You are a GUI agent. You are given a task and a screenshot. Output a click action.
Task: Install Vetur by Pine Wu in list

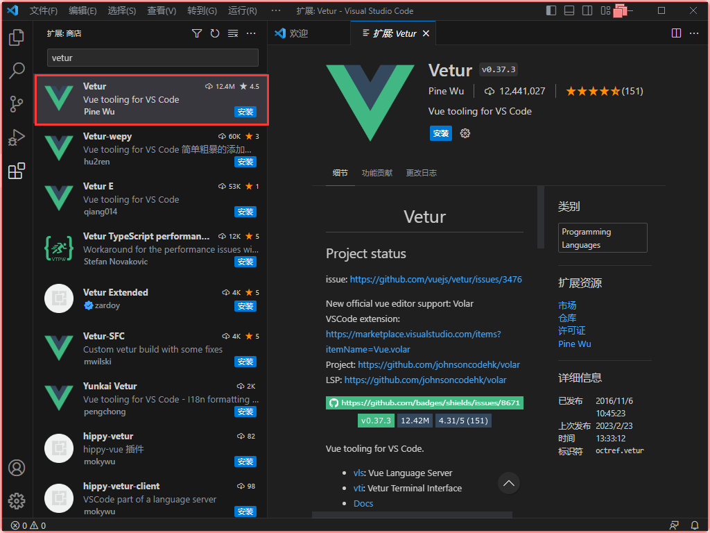245,112
